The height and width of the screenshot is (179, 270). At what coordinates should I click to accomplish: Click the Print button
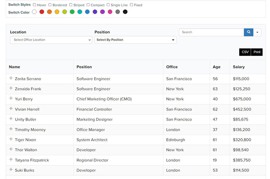[x=257, y=52]
